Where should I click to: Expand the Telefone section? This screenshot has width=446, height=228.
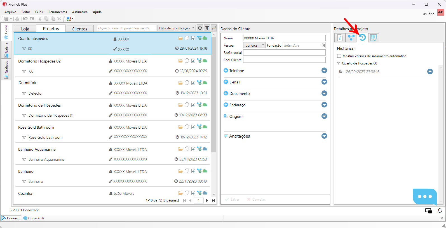coord(324,70)
